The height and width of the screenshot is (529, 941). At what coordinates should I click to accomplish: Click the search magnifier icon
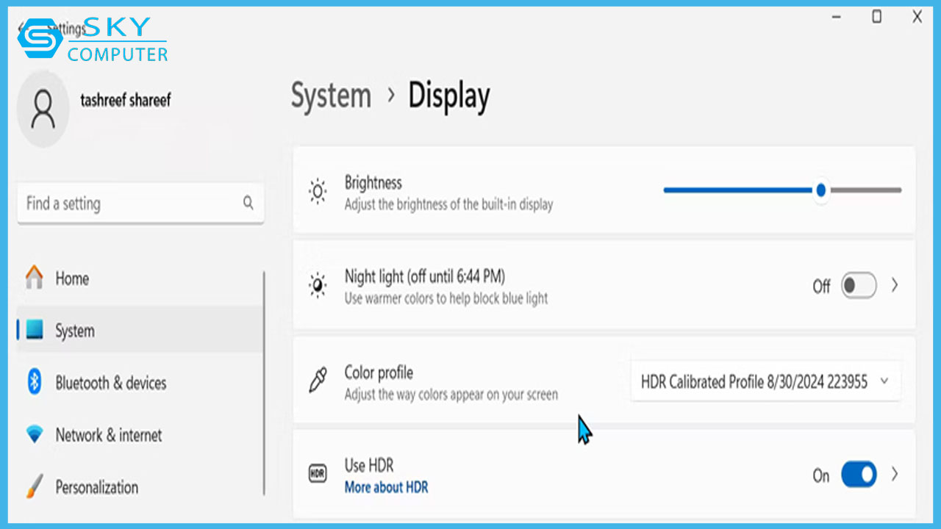click(248, 204)
